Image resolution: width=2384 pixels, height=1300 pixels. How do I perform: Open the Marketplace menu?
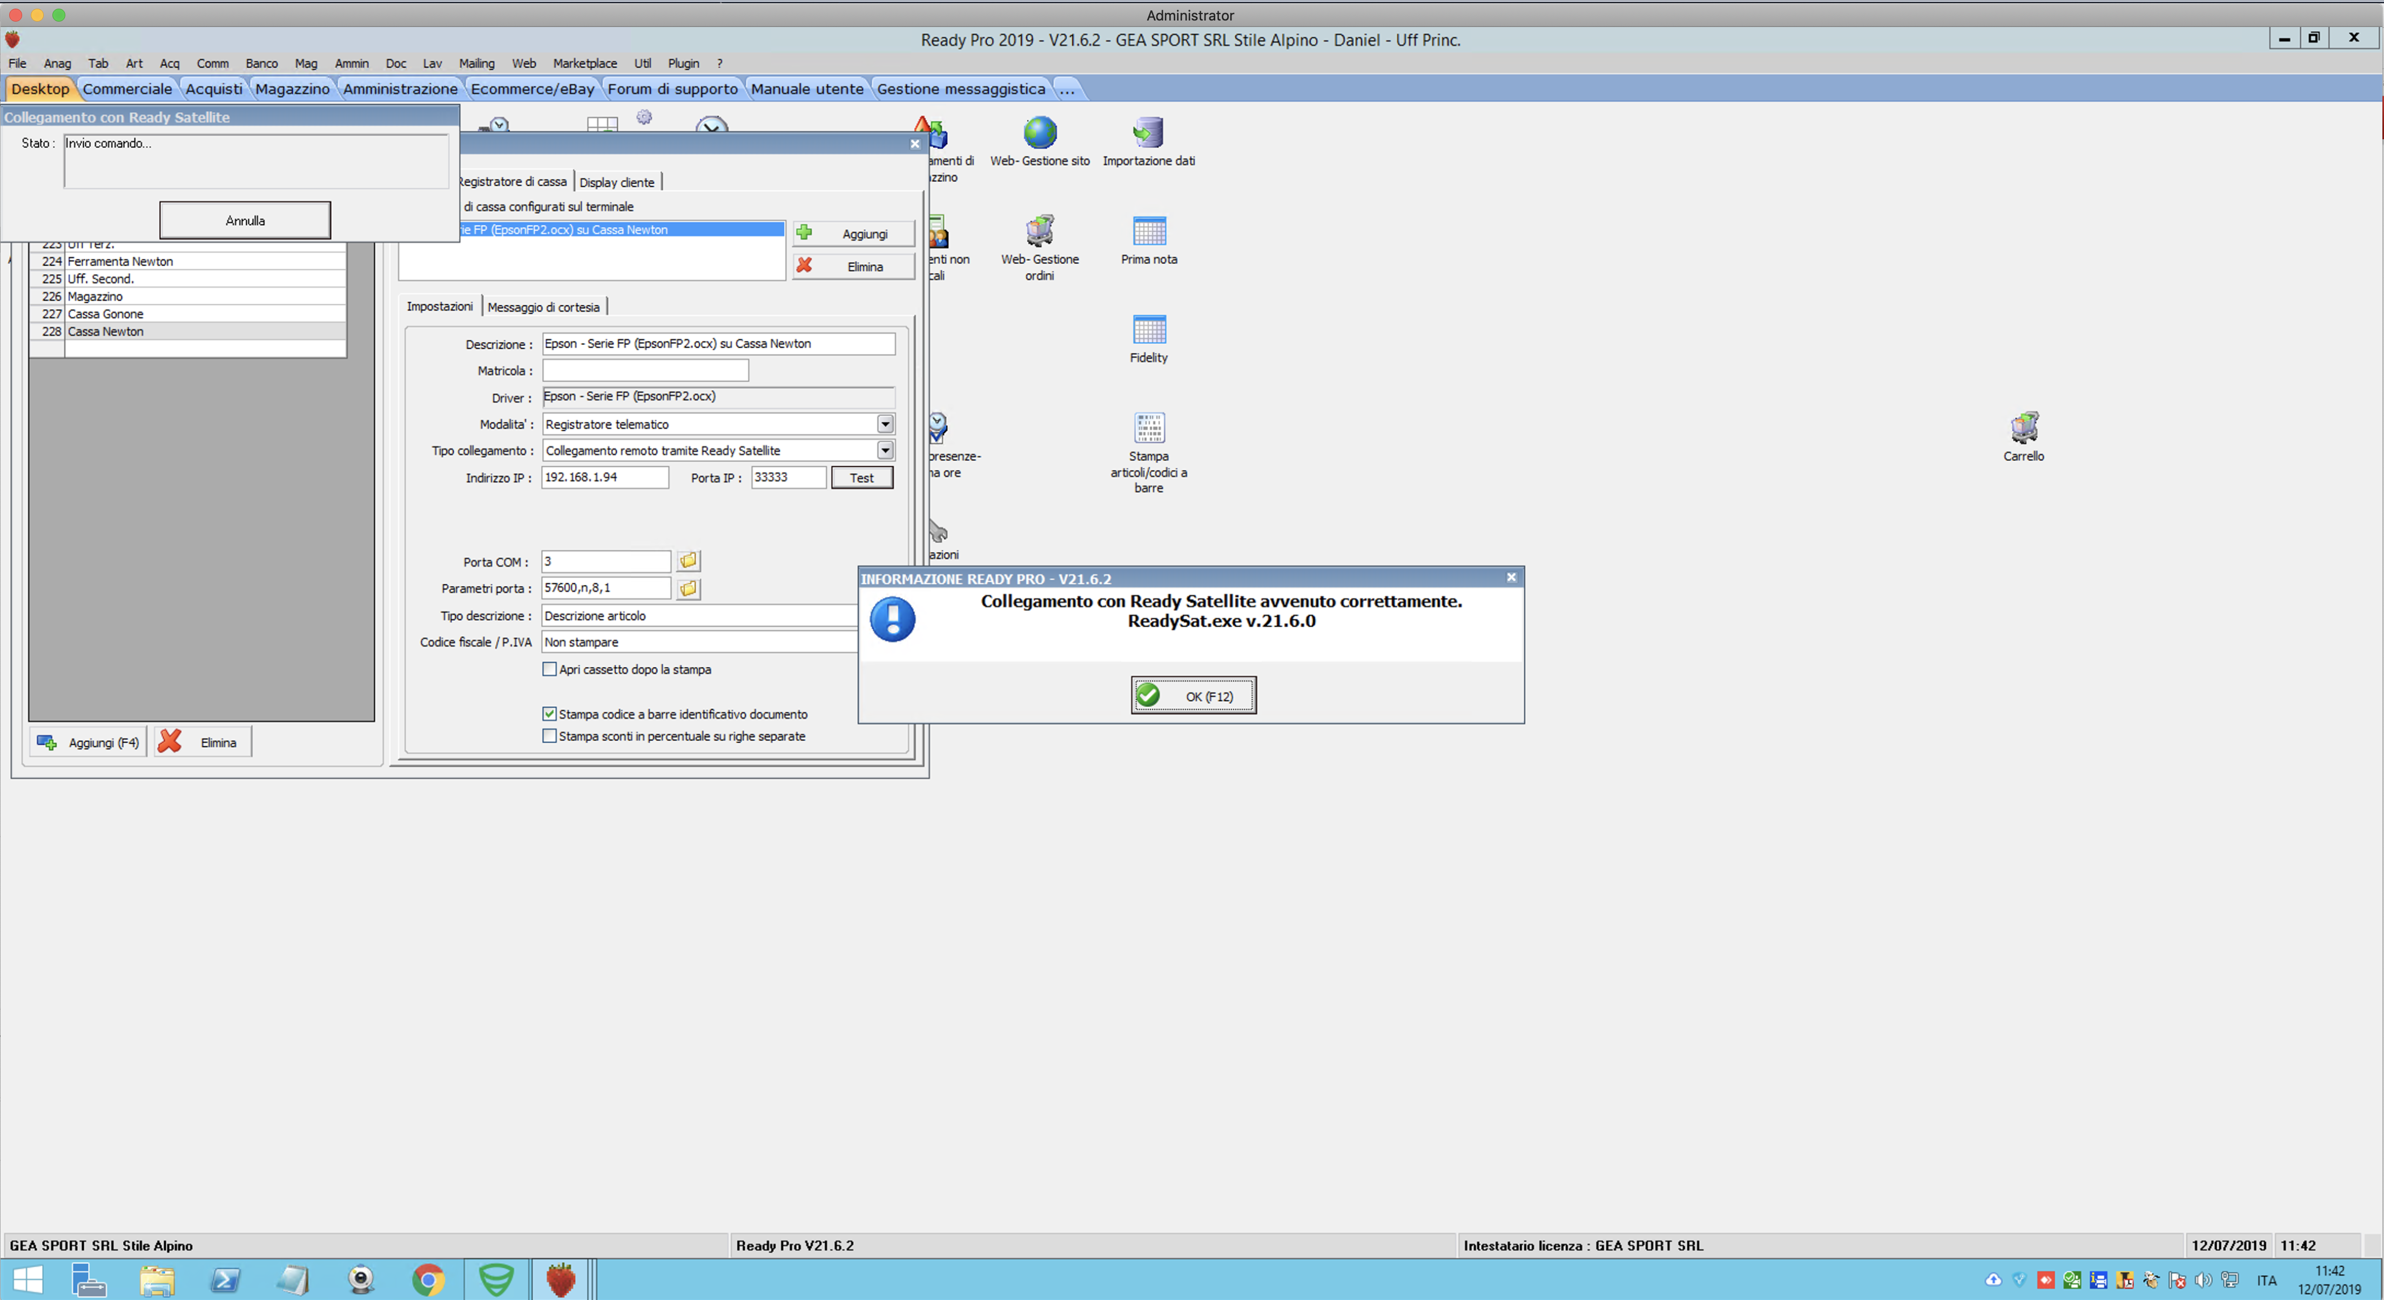(x=584, y=64)
